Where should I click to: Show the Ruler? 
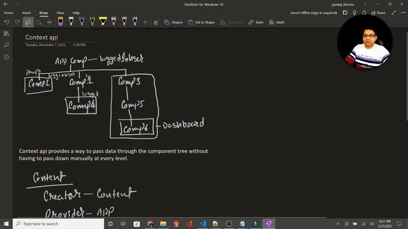tap(256, 22)
